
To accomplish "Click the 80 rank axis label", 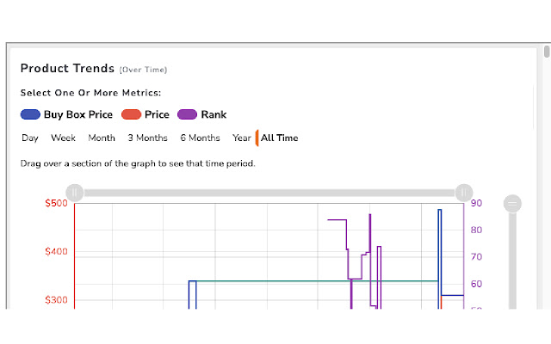I will 476,230.
